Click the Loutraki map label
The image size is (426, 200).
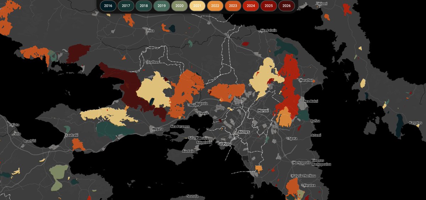(x=72, y=135)
